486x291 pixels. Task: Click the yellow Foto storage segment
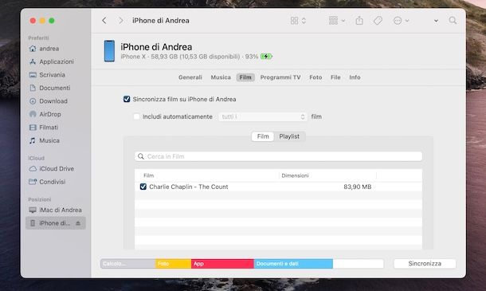(x=173, y=264)
